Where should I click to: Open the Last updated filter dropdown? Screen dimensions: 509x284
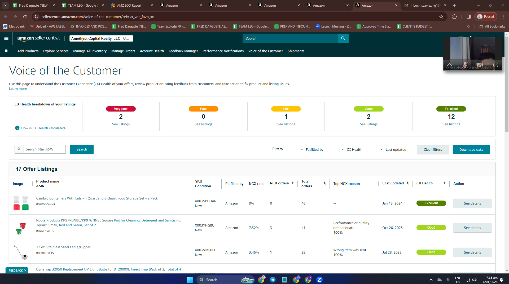click(x=393, y=149)
